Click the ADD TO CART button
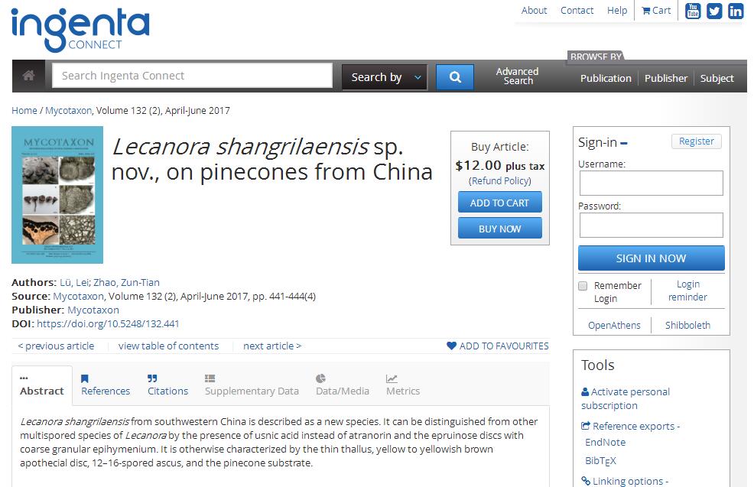This screenshot has height=487, width=754. [x=499, y=203]
